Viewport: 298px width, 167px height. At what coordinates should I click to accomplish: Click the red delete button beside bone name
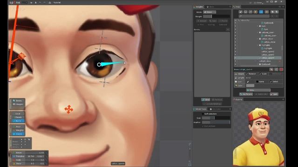click(x=281, y=70)
